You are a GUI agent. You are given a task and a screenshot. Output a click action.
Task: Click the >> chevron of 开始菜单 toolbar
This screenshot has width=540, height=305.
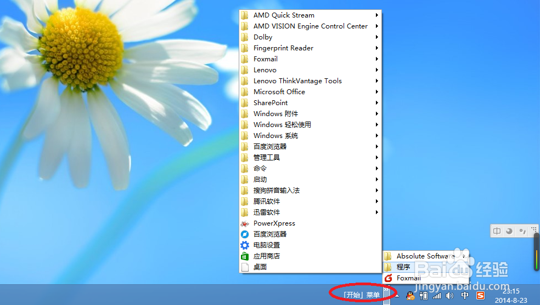click(x=386, y=290)
